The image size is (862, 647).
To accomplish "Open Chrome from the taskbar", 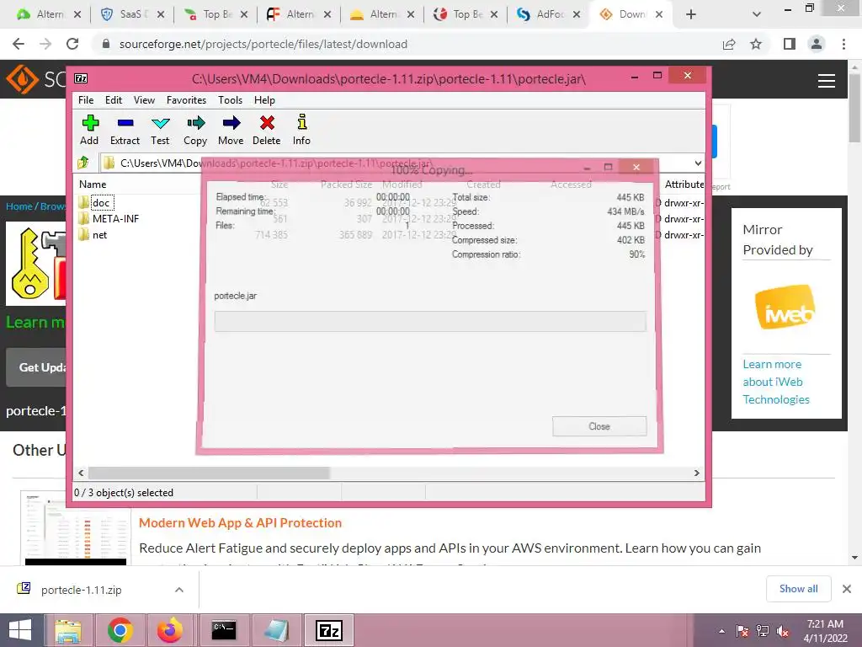I will [120, 630].
